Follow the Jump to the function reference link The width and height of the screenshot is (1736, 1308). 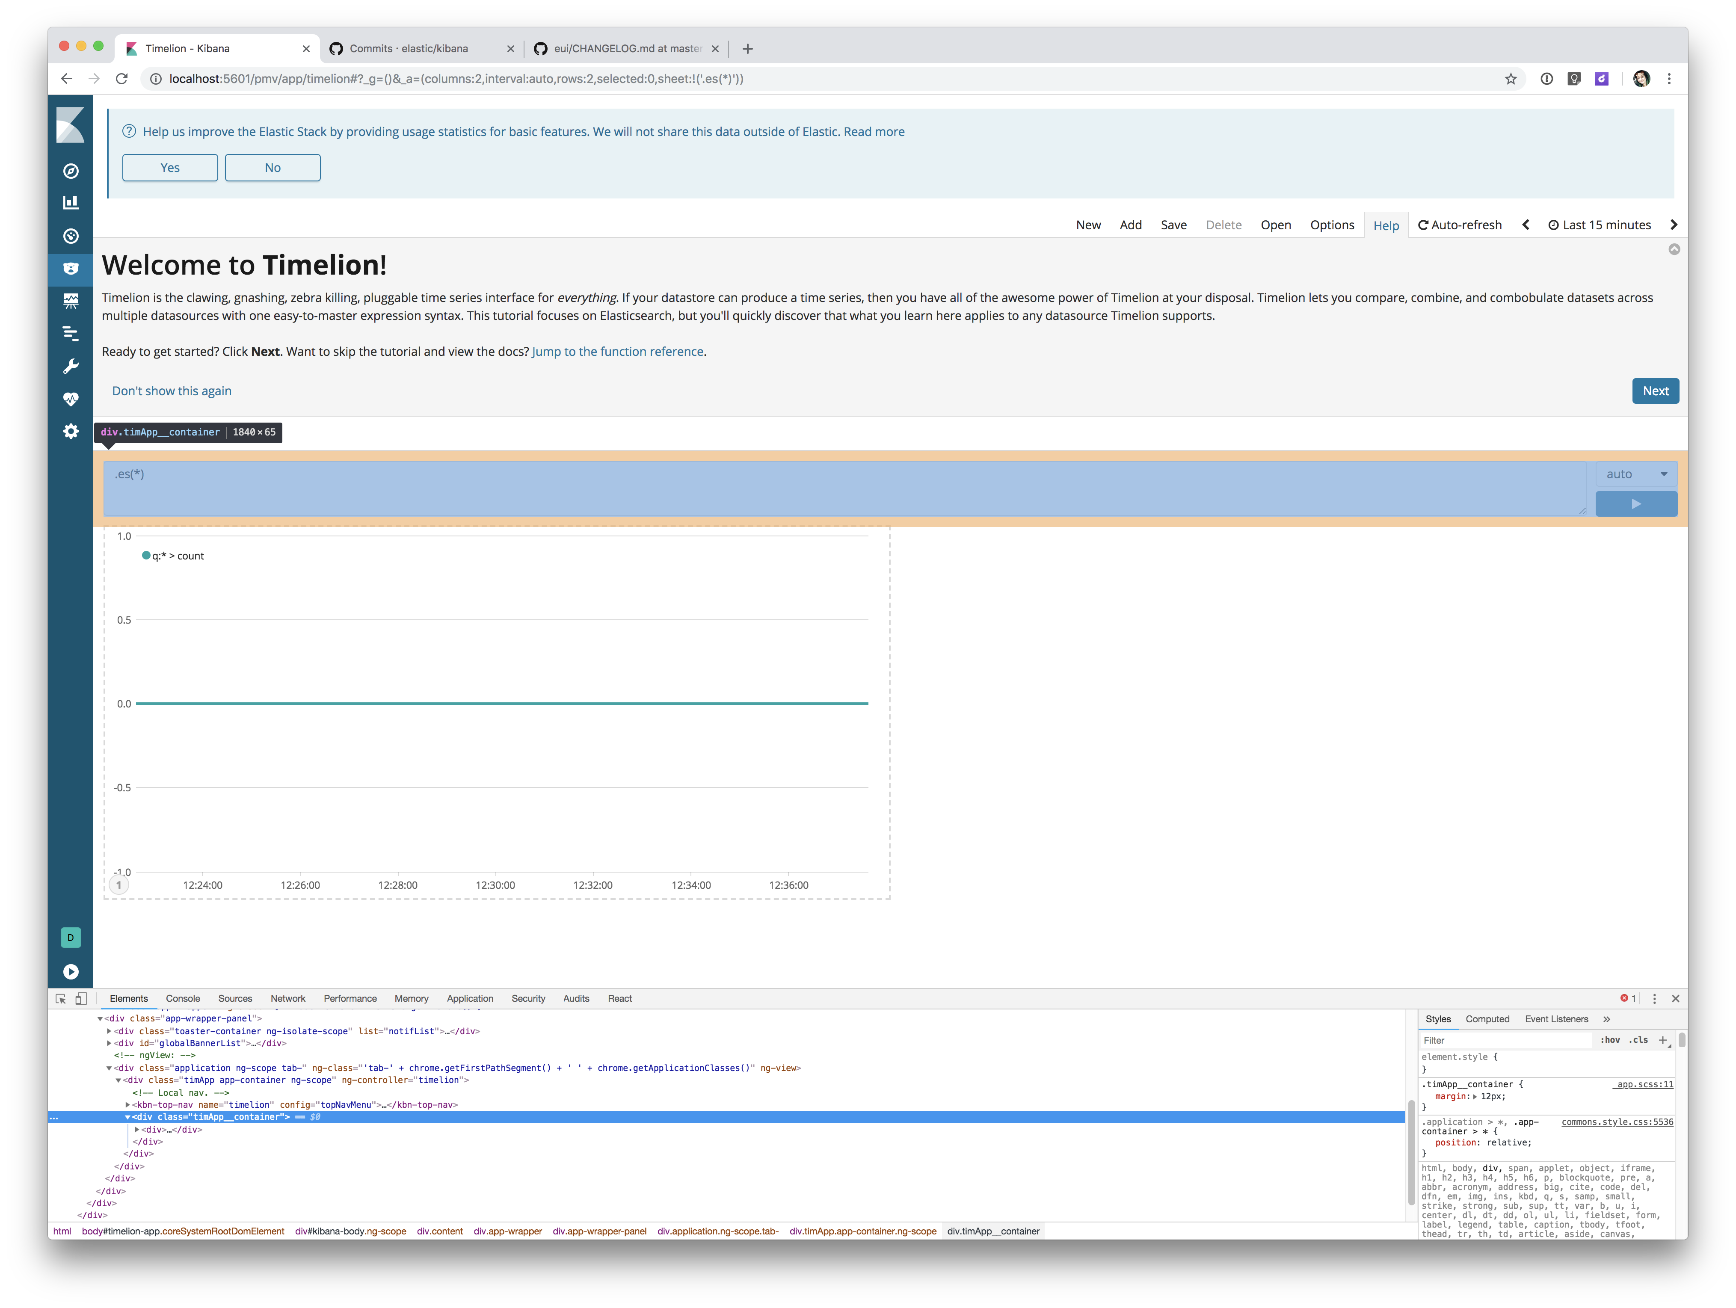point(617,351)
